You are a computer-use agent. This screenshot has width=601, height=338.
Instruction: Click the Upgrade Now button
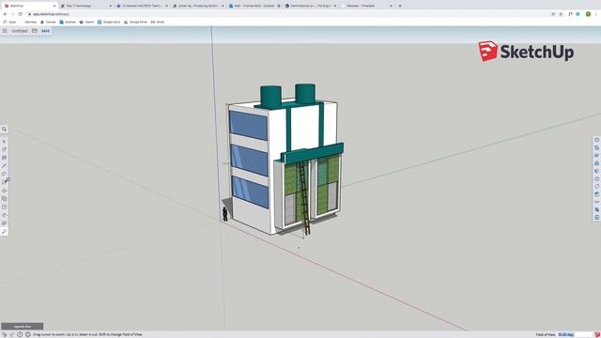pos(23,327)
